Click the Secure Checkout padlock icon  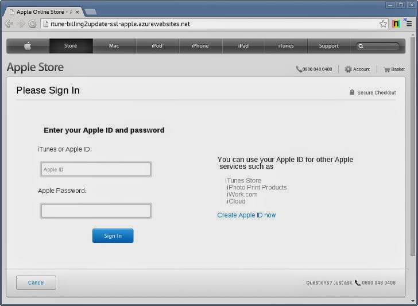[x=352, y=92]
